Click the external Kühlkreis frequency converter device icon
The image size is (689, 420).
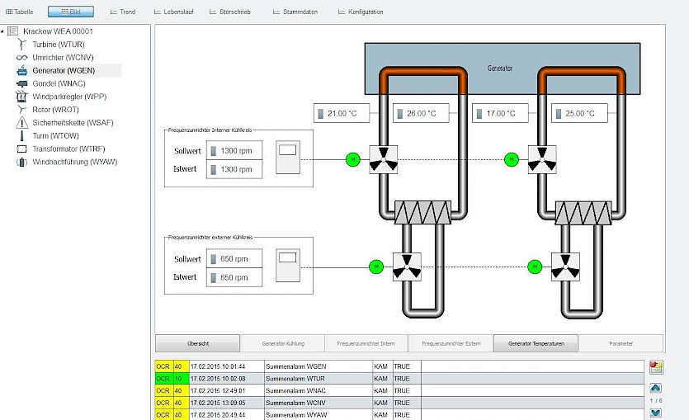288,266
